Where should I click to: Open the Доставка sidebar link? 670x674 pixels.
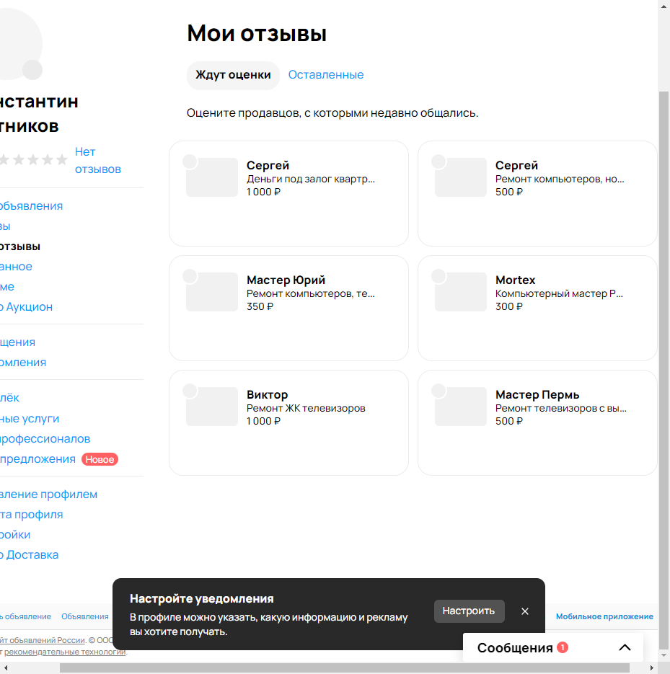[x=29, y=555]
